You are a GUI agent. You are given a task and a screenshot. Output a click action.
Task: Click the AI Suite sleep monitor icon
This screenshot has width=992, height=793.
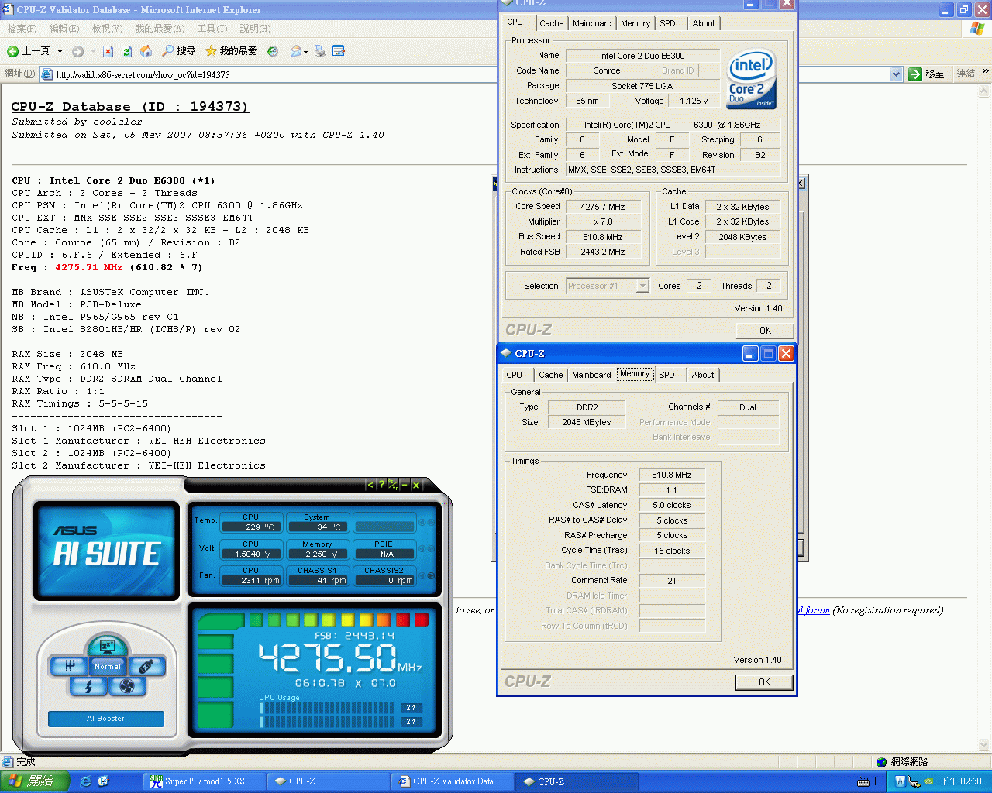[x=107, y=645]
